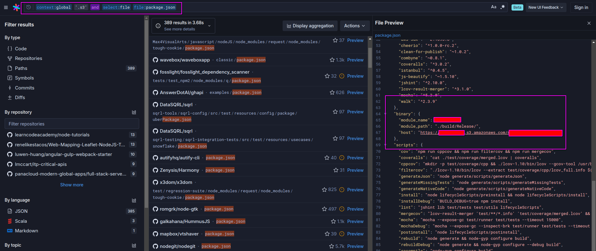
Task: Filter by Scala language
Action: pos(72,221)
